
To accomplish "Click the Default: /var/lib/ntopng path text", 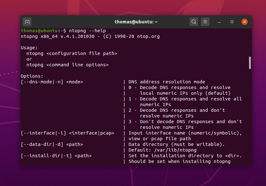I will (163, 150).
